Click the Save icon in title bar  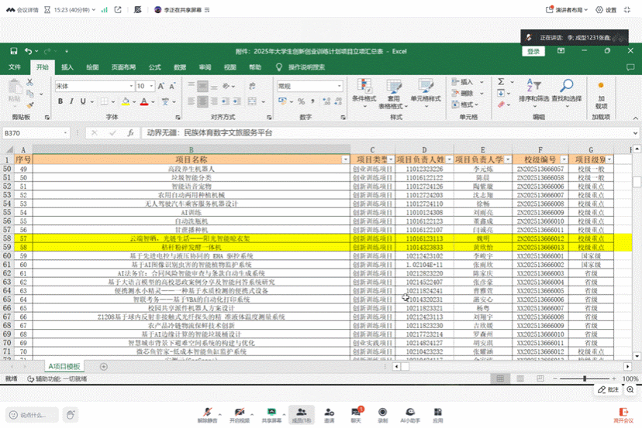coord(13,51)
